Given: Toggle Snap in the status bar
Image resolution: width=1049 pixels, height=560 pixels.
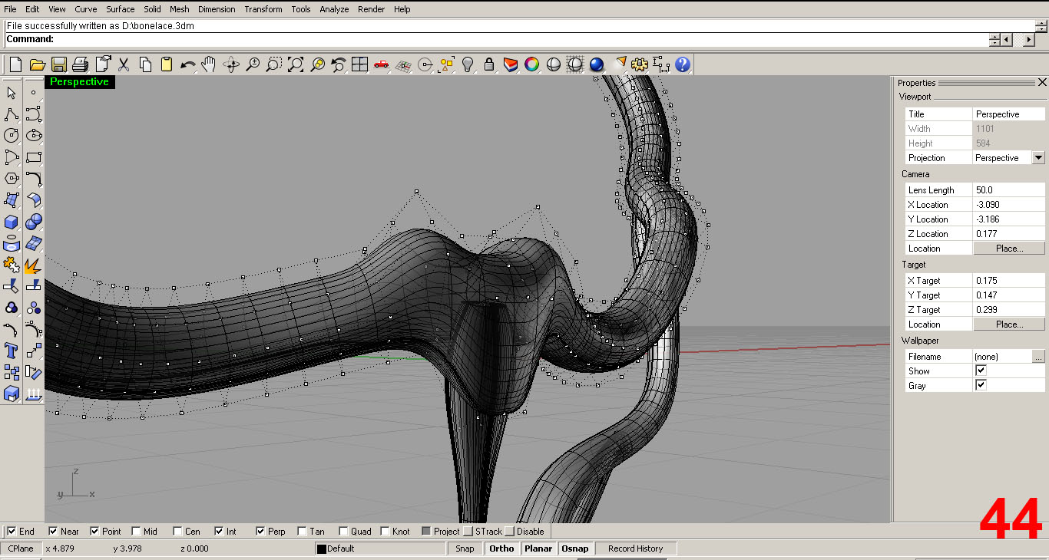Looking at the screenshot, I should [465, 548].
